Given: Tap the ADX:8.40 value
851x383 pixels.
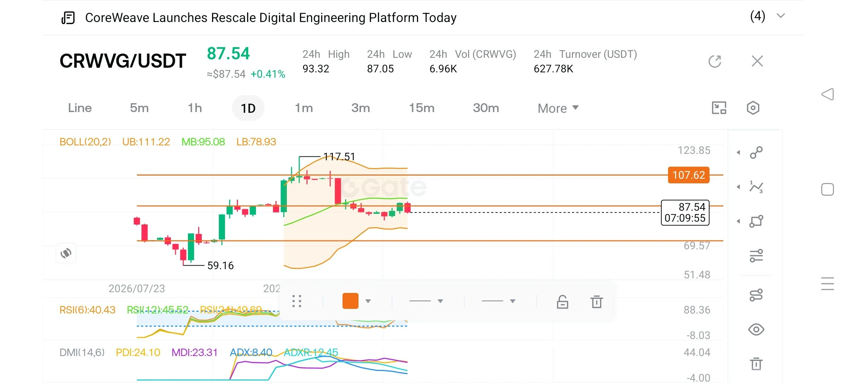Looking at the screenshot, I should (251, 353).
